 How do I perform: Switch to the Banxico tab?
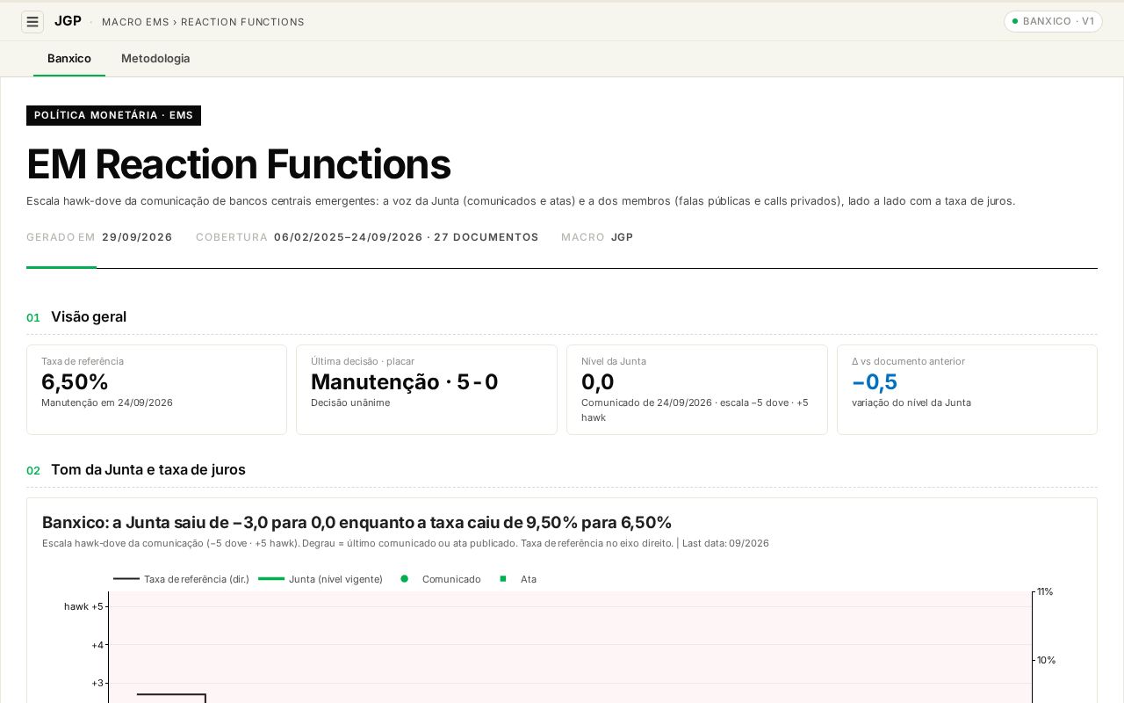[x=69, y=59]
